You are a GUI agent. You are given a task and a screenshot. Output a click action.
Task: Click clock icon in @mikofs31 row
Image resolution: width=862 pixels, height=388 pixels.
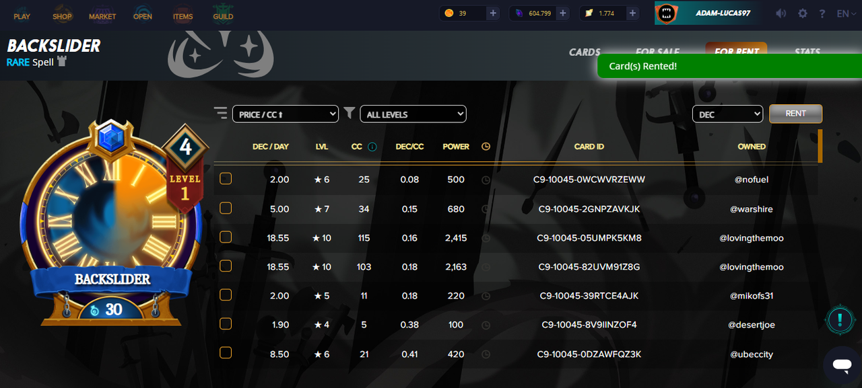coord(486,296)
